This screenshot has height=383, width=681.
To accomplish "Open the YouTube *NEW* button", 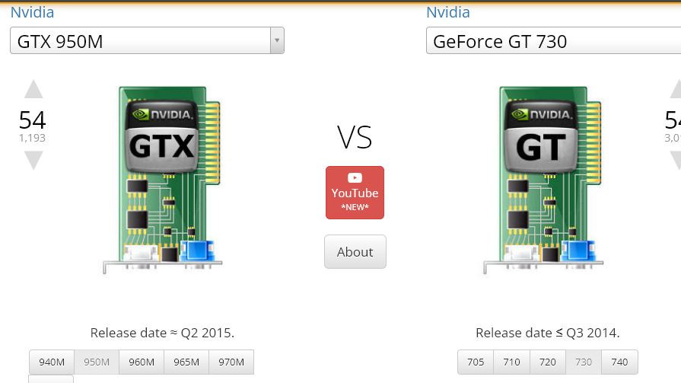I will point(355,193).
